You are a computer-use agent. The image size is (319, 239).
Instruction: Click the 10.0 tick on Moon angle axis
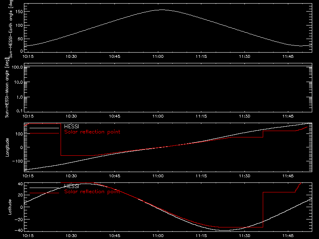[x=18, y=82]
